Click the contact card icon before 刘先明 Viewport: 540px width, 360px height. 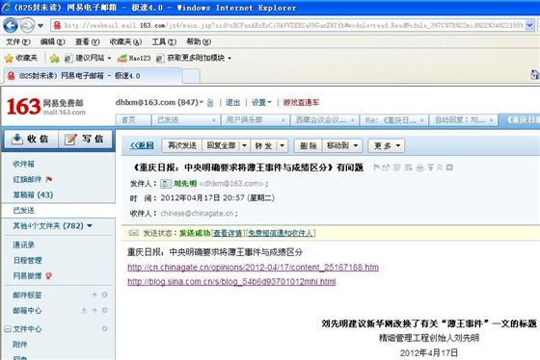tap(165, 184)
